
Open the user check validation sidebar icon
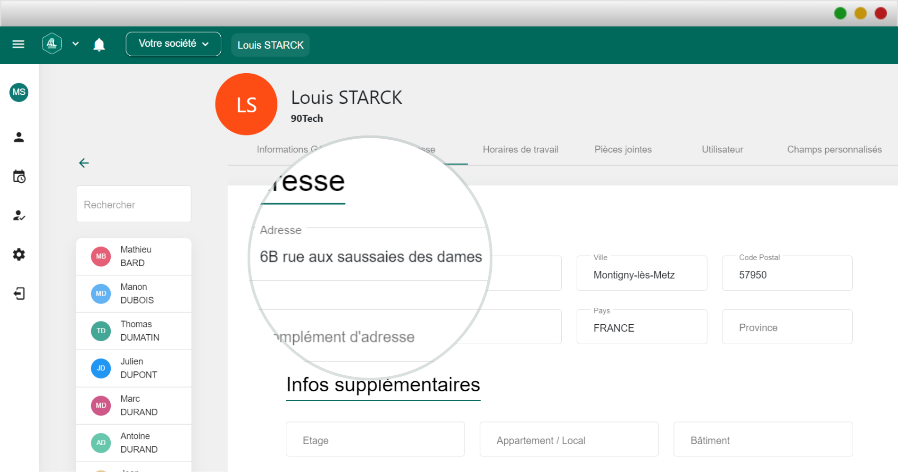point(19,216)
